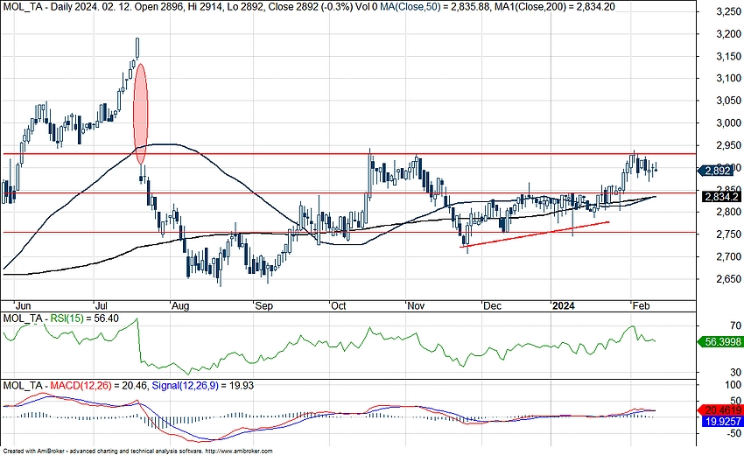The image size is (744, 455).
Task: Click the green 56.3998 RSI value badge
Action: (723, 342)
